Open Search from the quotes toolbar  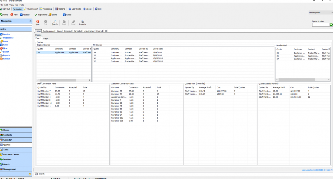click(55, 22)
